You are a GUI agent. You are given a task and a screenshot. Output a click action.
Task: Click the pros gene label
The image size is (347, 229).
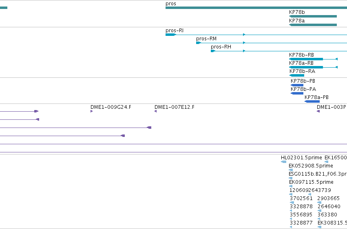click(x=170, y=4)
